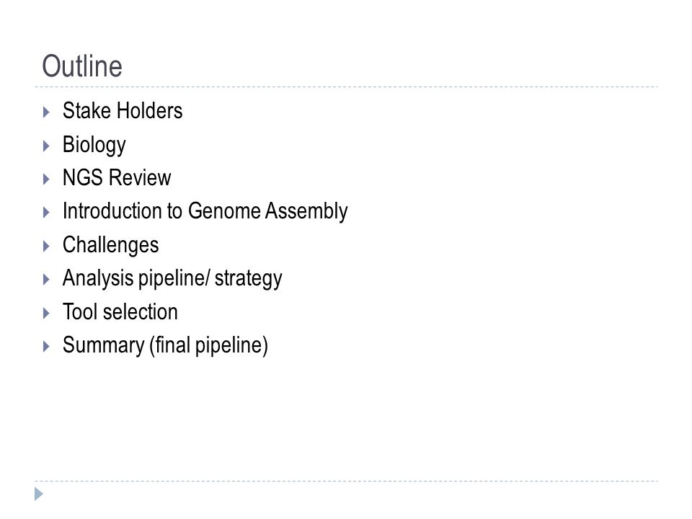Click the triangle marker in bottom-left footer

point(39,494)
